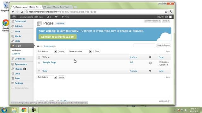202x113 pixels.
Task: Click author Jeff link
Action: point(131,62)
